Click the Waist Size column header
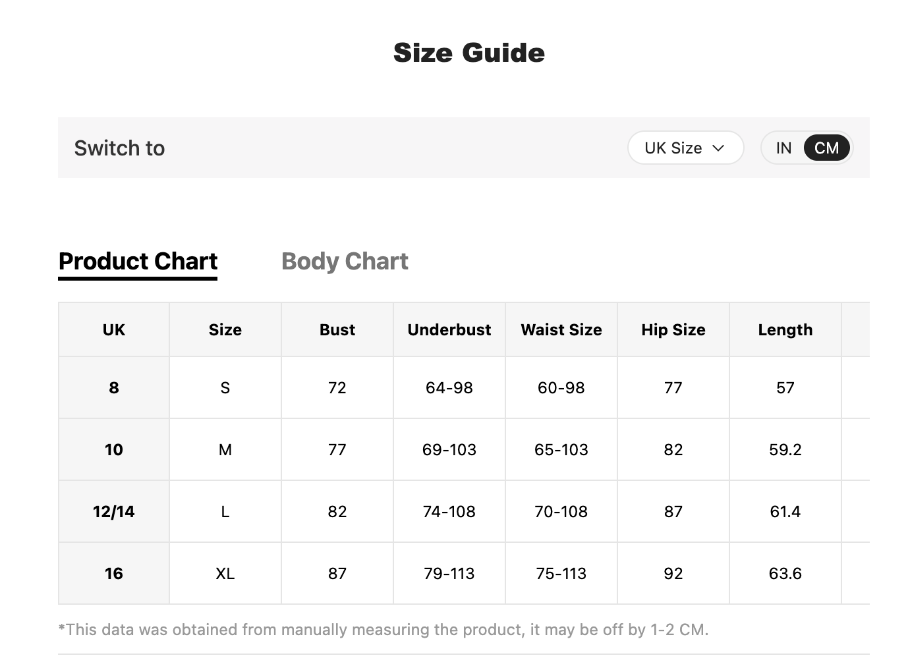Viewport: 908px width, 668px height. click(561, 329)
